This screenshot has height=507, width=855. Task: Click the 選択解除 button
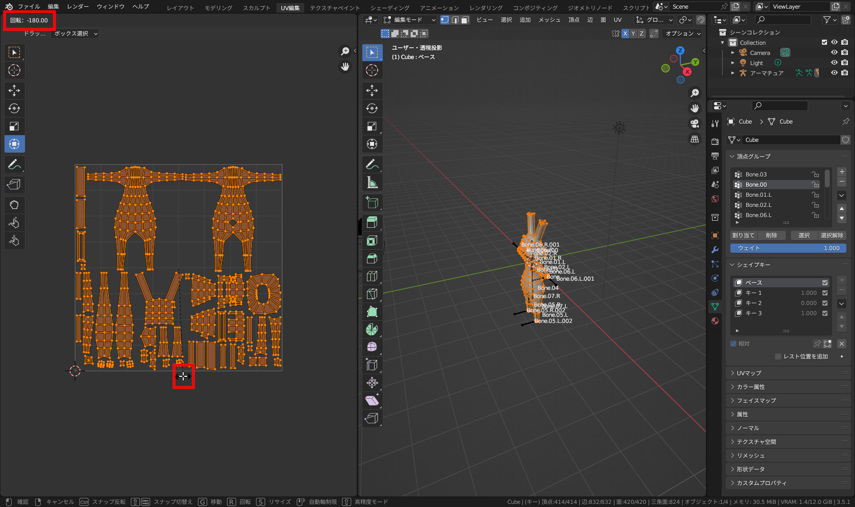tap(832, 235)
